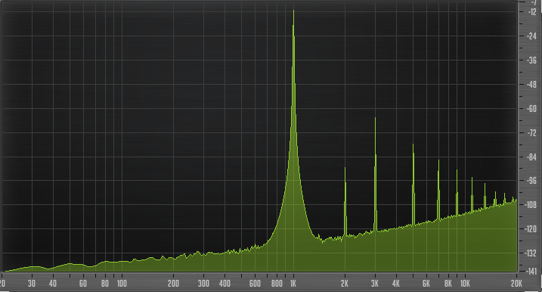Screen dimensions: 542x292
Task: Click the 1K frequency axis label
Action: pyautogui.click(x=293, y=284)
